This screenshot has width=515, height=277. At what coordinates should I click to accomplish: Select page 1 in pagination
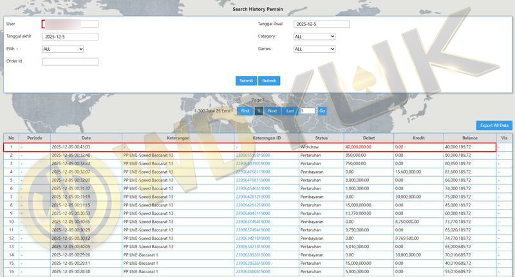(x=259, y=111)
